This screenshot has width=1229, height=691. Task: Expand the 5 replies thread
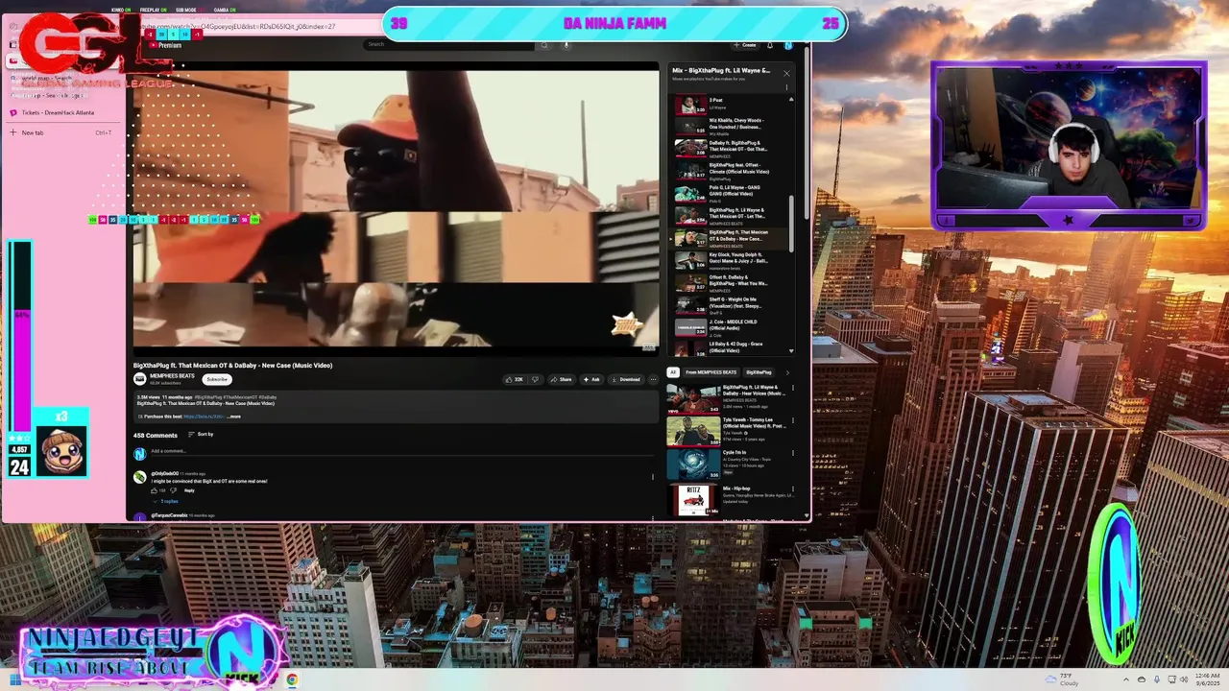(167, 501)
